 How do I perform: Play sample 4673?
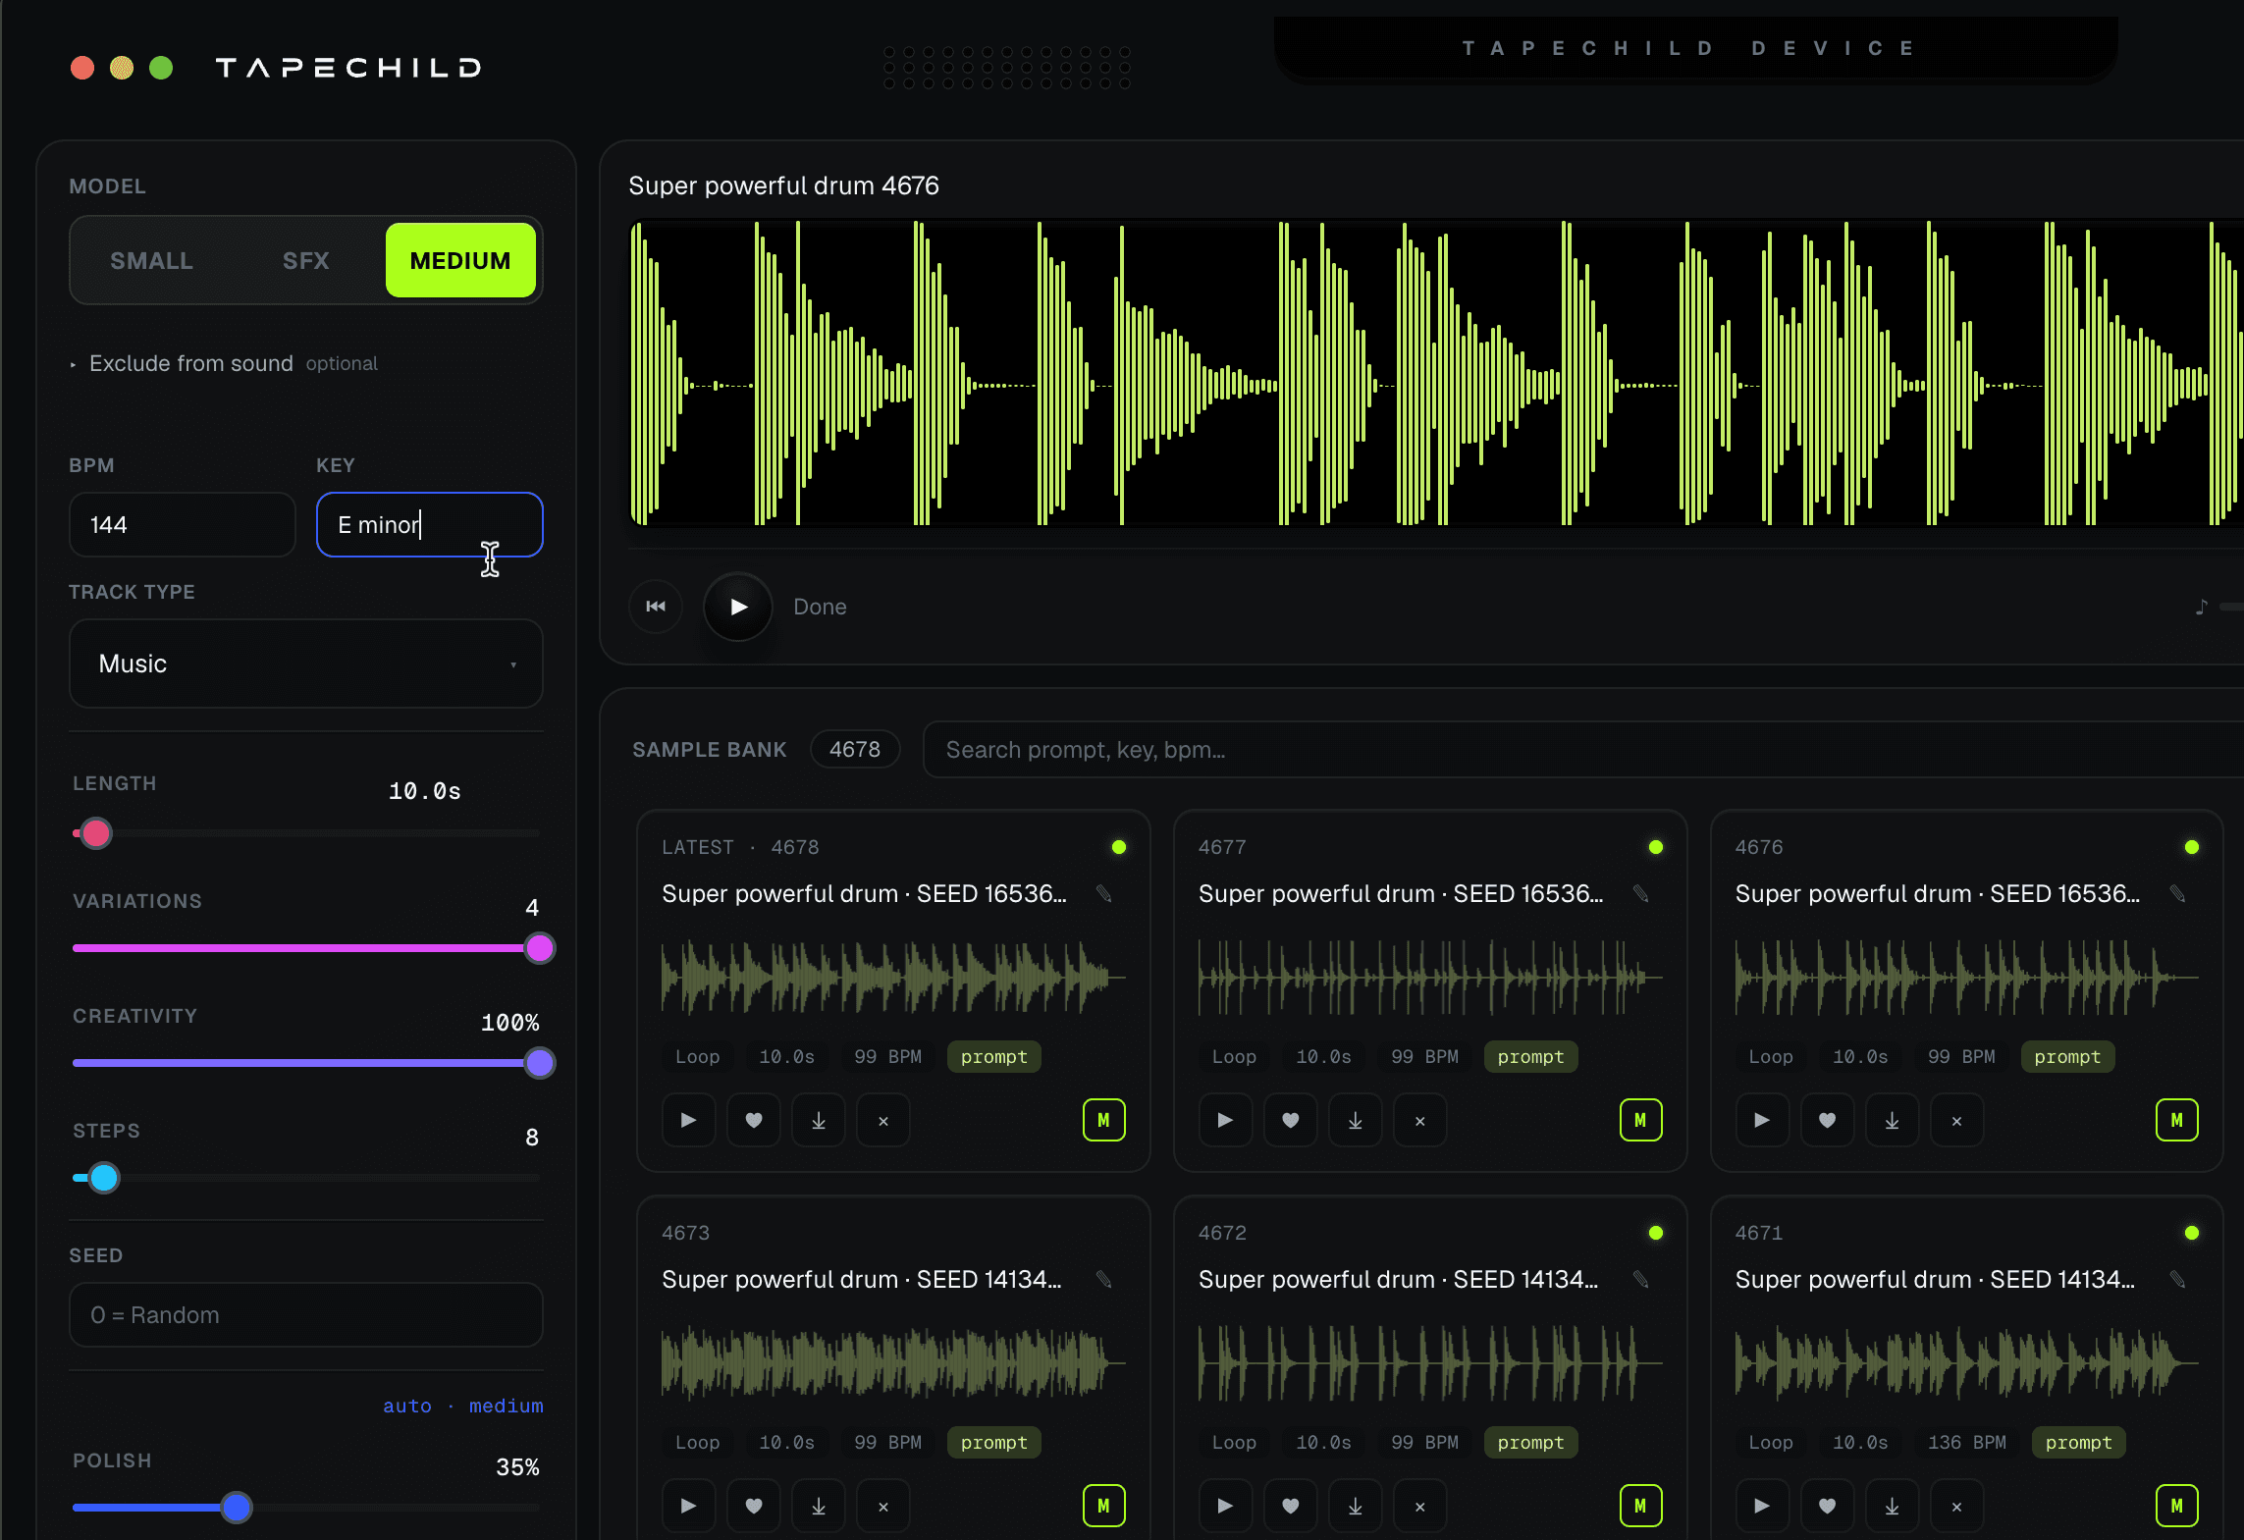pyautogui.click(x=688, y=1506)
